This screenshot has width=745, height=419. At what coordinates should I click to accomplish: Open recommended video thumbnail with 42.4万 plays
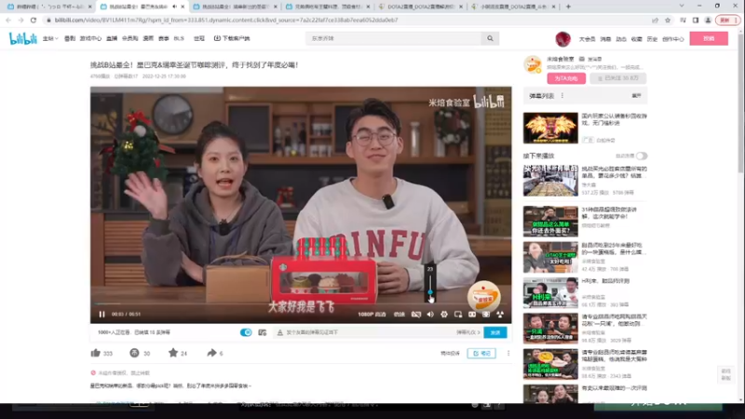(550, 257)
